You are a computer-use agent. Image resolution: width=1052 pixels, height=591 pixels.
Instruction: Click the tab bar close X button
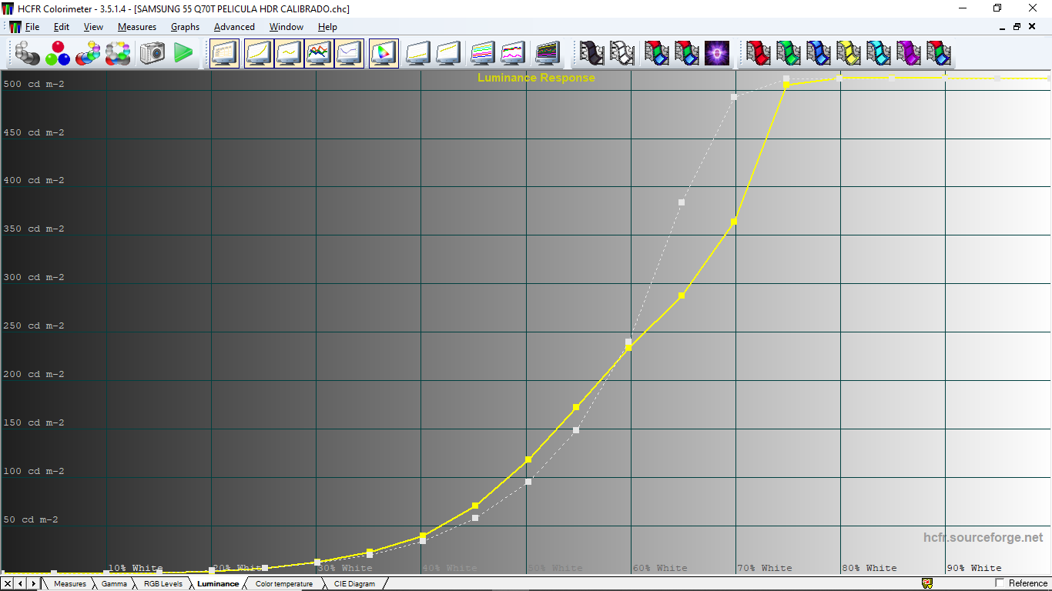coord(8,584)
